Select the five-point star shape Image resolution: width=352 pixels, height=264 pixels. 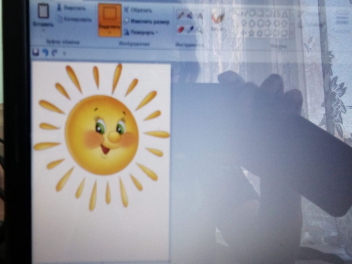pyautogui.click(x=252, y=33)
